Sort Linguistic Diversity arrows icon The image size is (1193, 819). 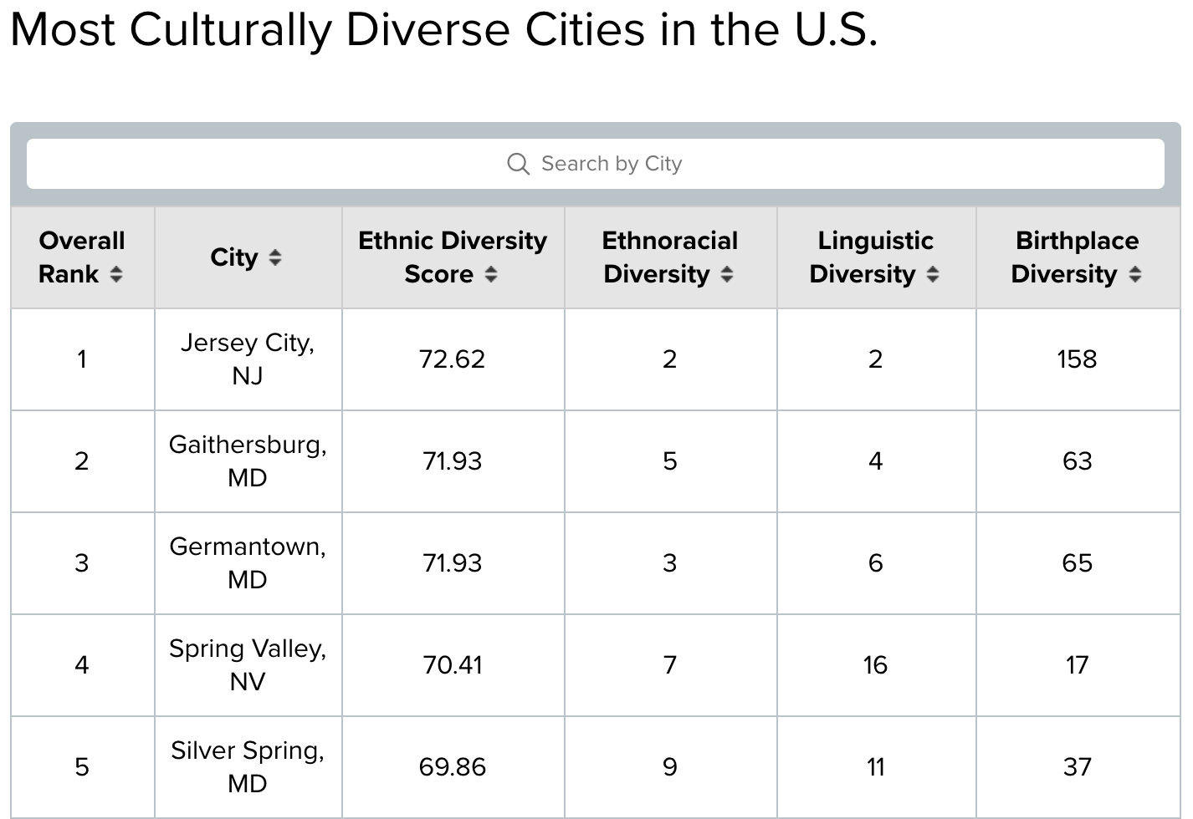click(933, 274)
